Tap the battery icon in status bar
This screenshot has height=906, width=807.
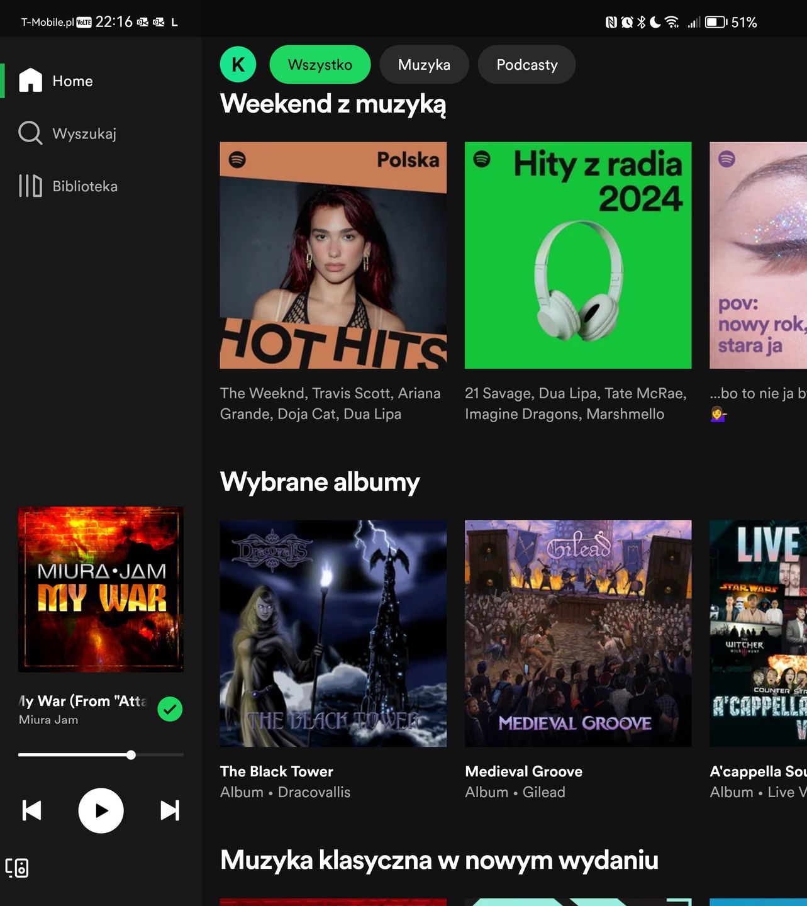tap(716, 22)
